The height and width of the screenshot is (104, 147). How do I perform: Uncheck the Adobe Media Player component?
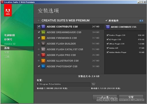[x=108, y=52]
